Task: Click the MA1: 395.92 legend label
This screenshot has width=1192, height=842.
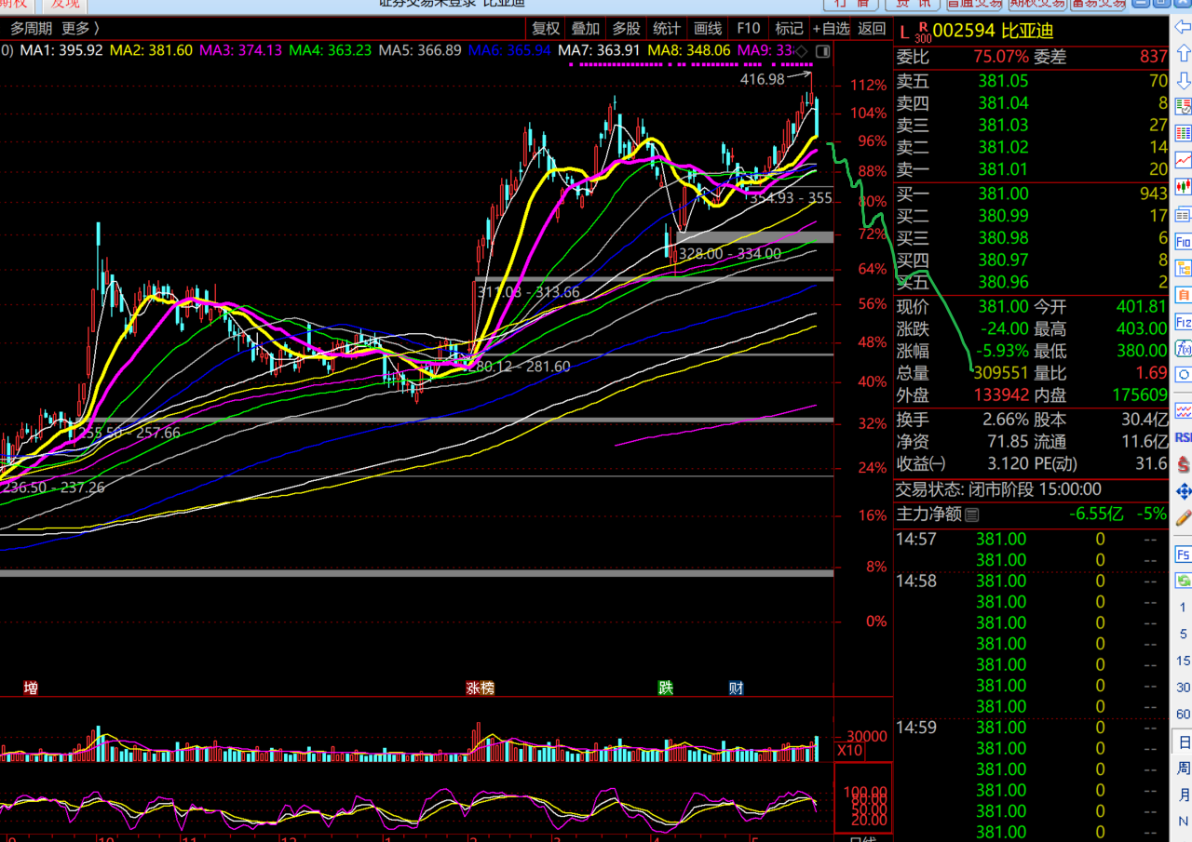Action: point(62,50)
